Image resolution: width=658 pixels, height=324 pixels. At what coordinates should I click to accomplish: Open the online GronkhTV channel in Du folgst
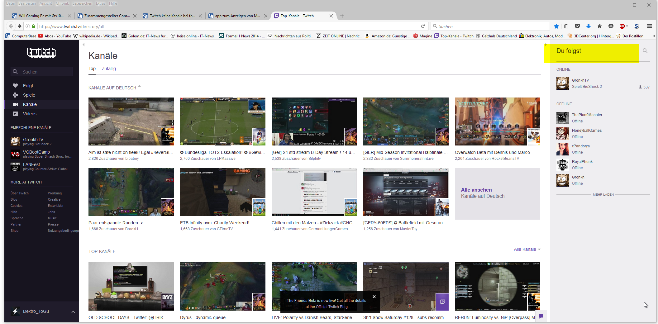point(603,83)
